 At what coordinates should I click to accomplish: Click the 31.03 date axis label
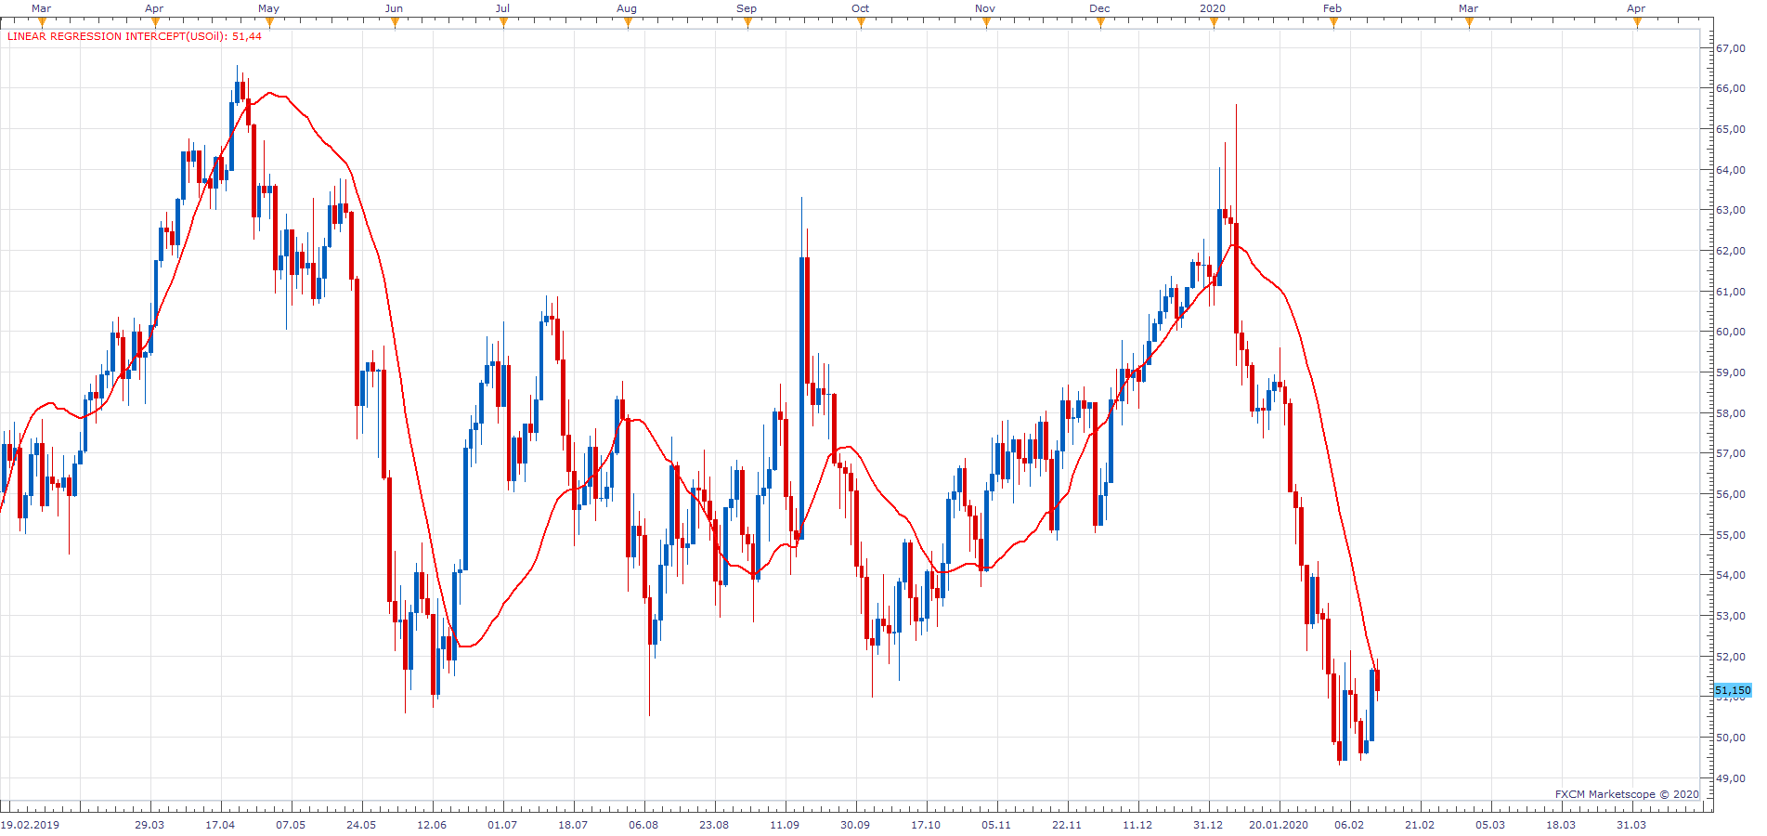point(1631,825)
